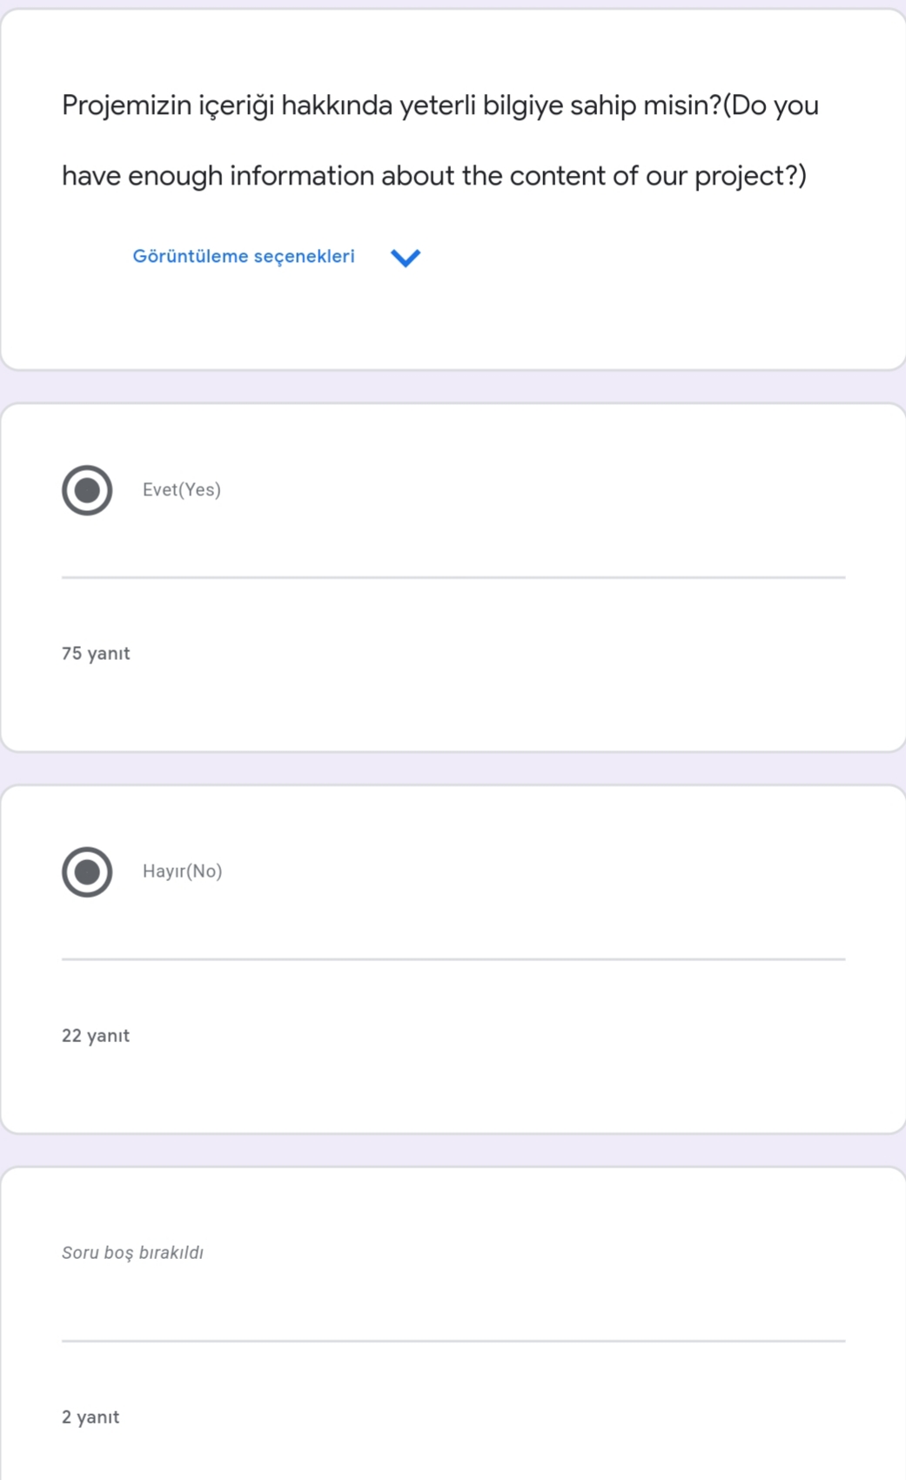906x1480 pixels.
Task: Click the divider line below Hayır(No)
Action: pos(453,959)
